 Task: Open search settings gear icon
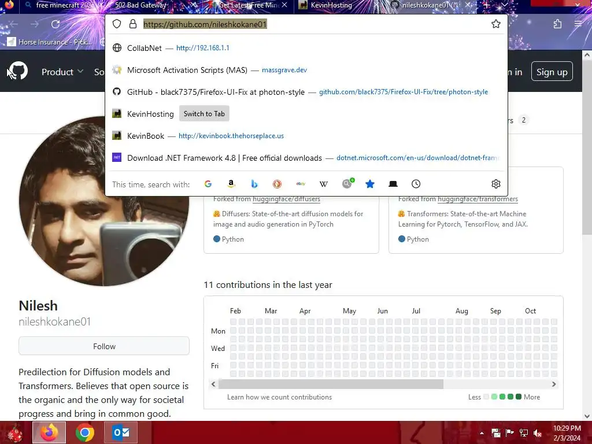pos(495,184)
